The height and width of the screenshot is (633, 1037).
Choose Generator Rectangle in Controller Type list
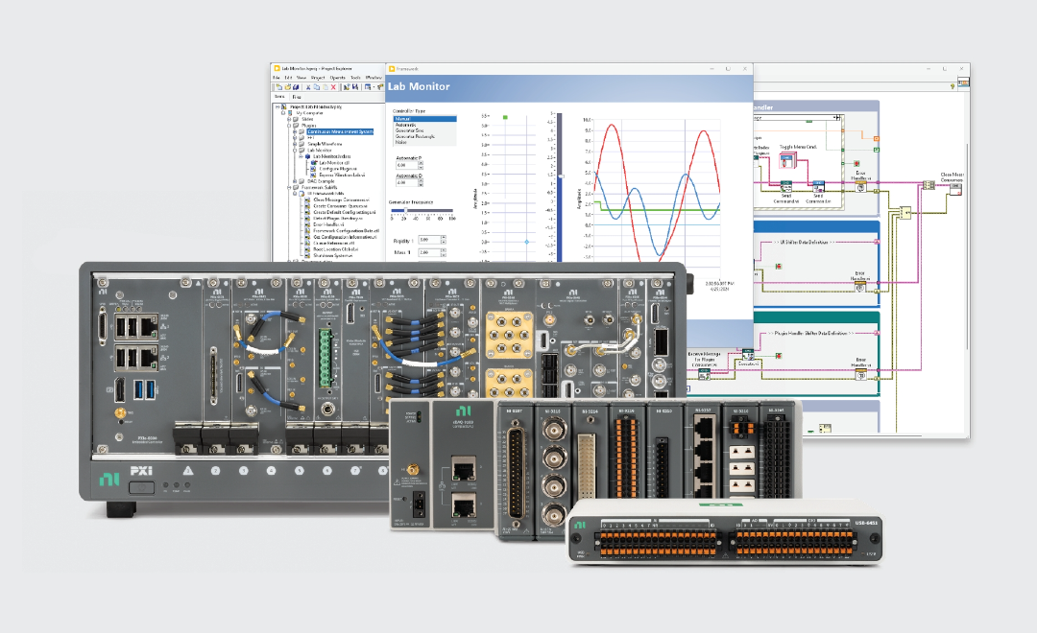(425, 137)
